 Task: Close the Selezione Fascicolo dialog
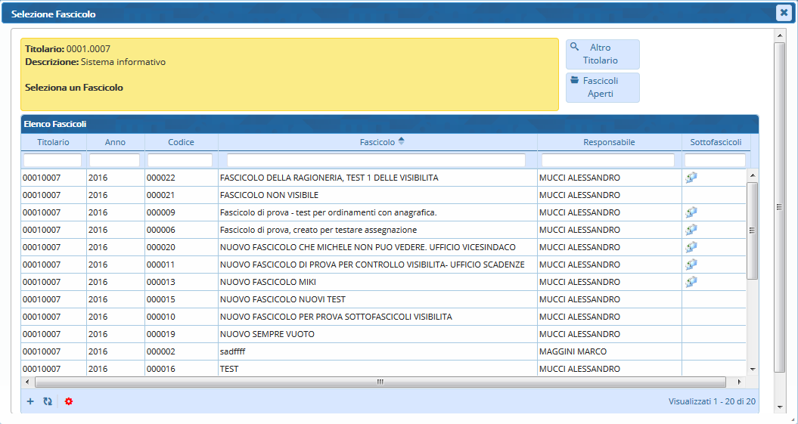pos(784,12)
